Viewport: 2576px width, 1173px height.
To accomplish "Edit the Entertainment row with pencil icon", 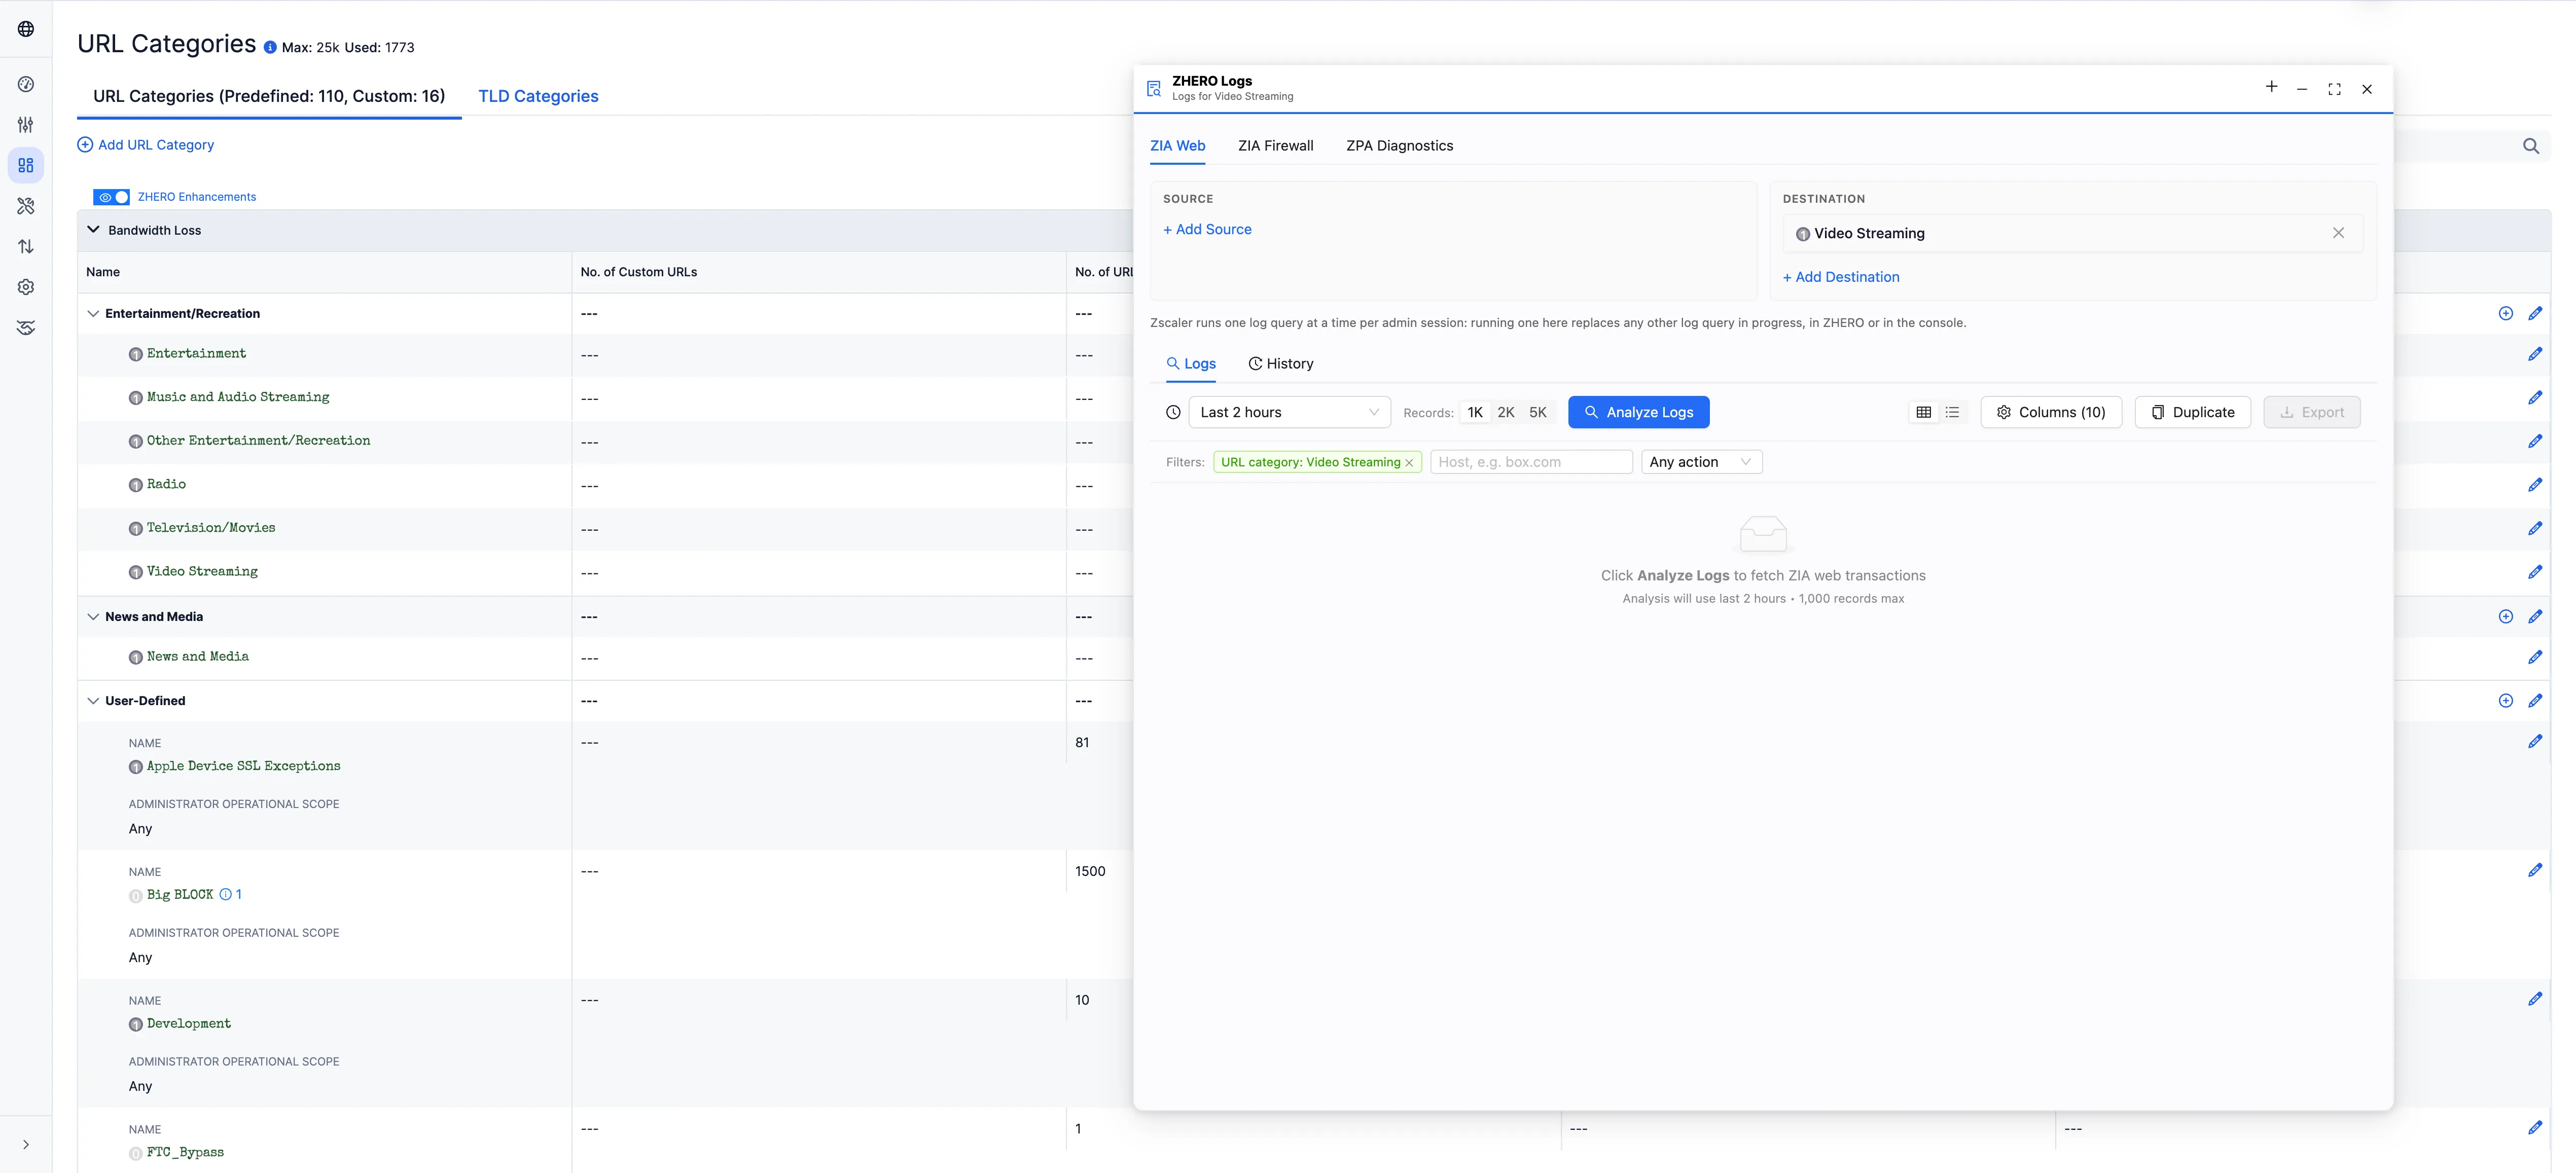I will tap(2535, 354).
